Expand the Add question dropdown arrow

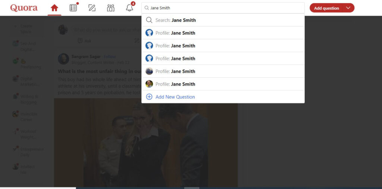pyautogui.click(x=348, y=8)
